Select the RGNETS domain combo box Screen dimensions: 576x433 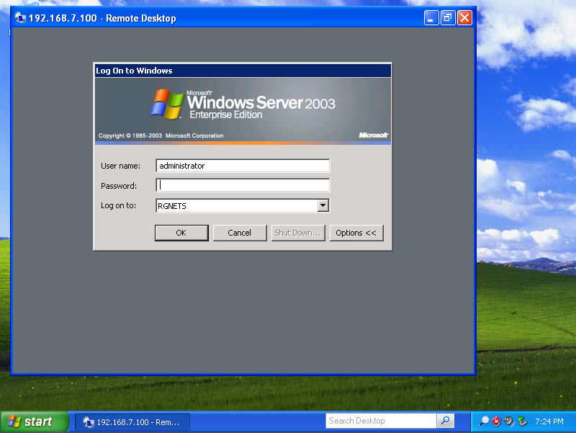tap(243, 205)
